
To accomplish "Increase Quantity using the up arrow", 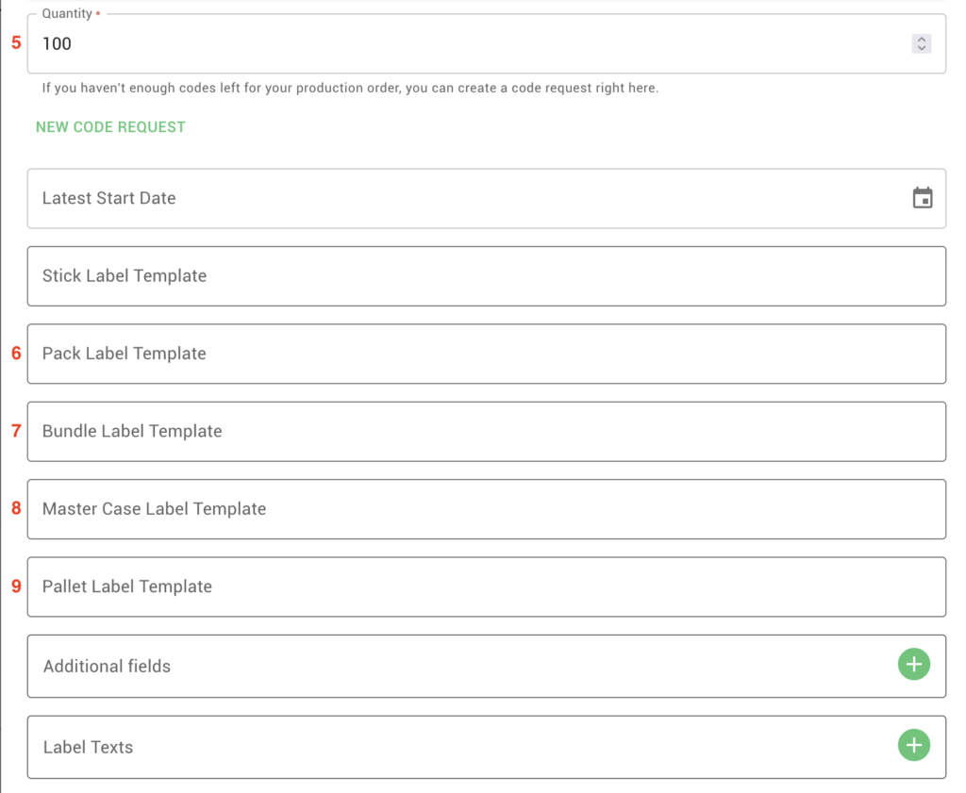I will tap(922, 40).
